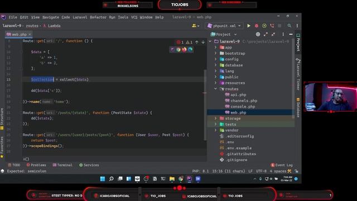Open in Firefox browser icon in editor

184,50
